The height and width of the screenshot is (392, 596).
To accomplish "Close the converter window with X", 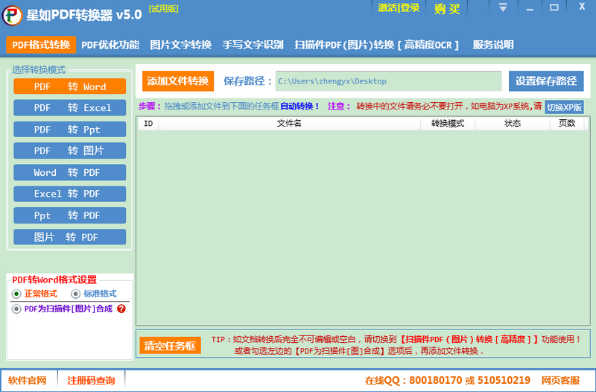I will [582, 7].
